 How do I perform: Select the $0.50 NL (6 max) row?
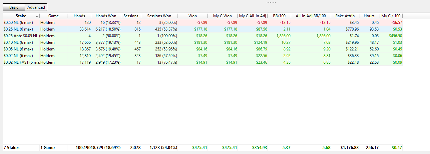[x=203, y=23]
